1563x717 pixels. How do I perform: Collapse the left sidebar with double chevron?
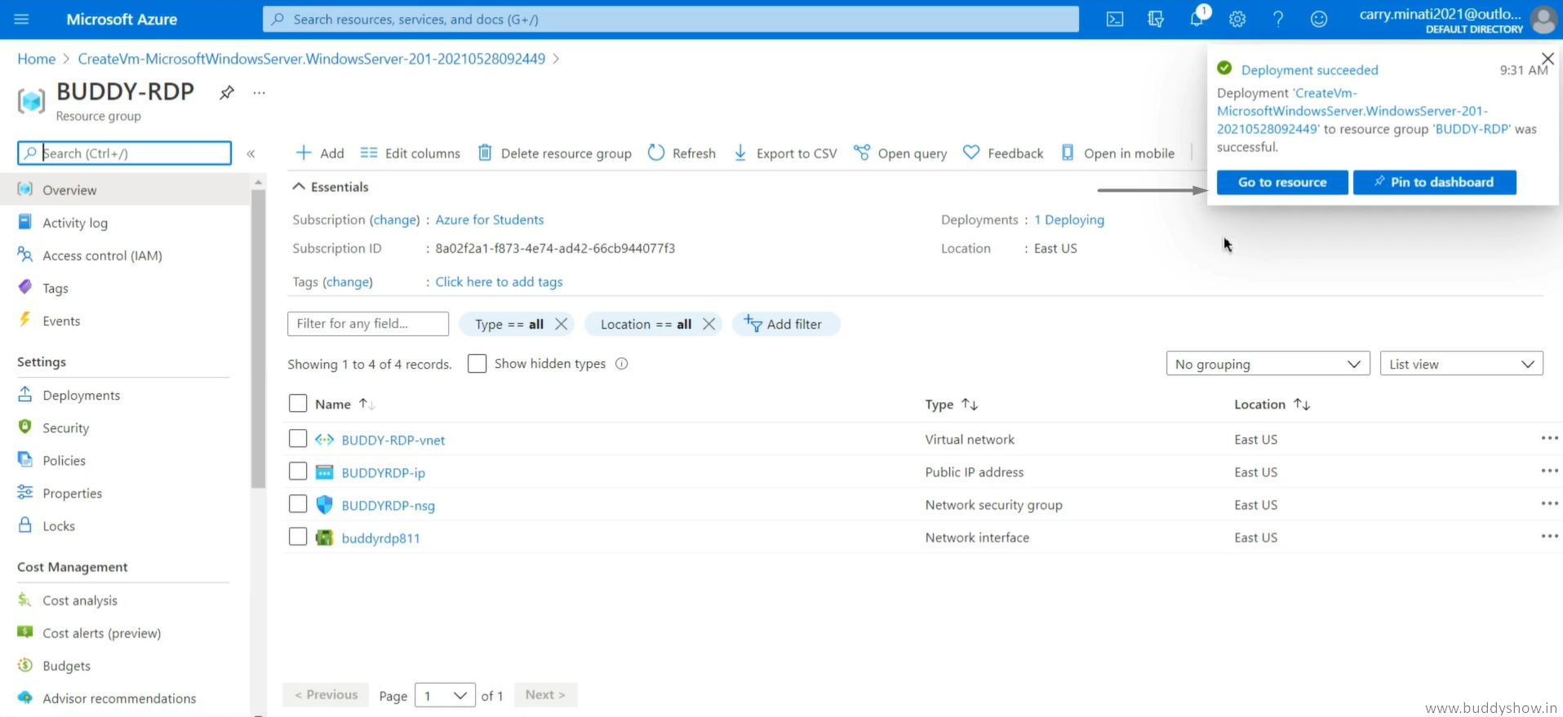(251, 153)
